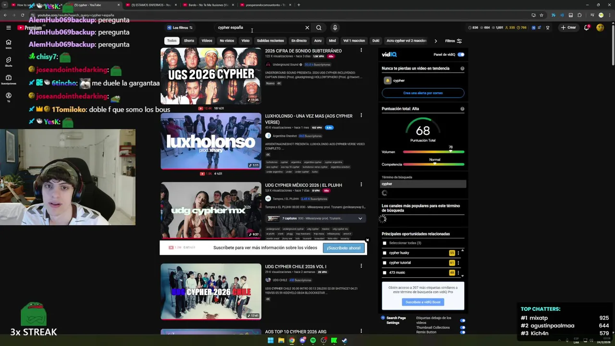Screen dimensions: 615x346
Task: Open a new browser tab
Action: [298, 5]
